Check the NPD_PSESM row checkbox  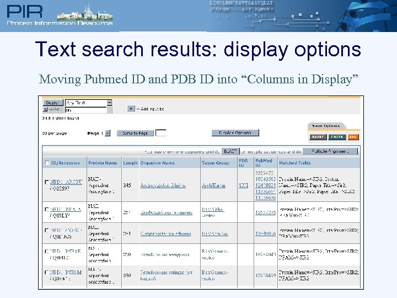pyautogui.click(x=46, y=273)
